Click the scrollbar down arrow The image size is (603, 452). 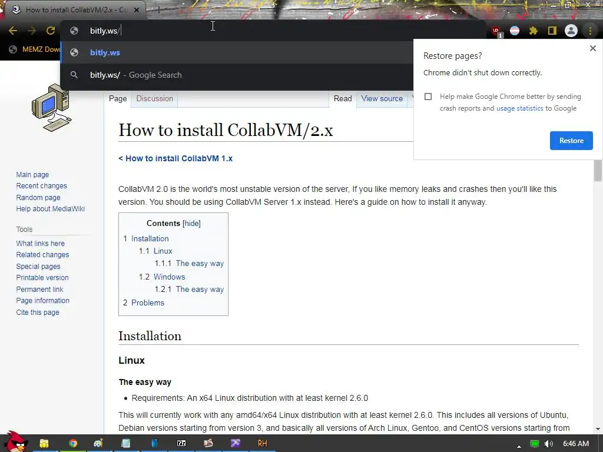click(598, 428)
